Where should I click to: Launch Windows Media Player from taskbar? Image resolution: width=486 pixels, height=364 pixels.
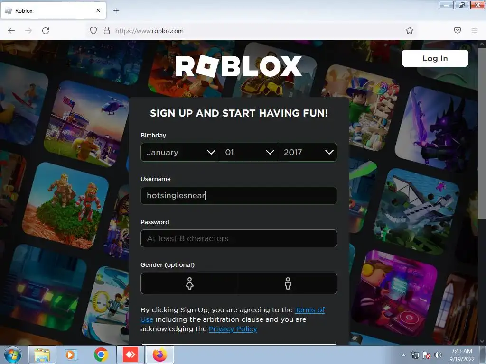point(71,355)
